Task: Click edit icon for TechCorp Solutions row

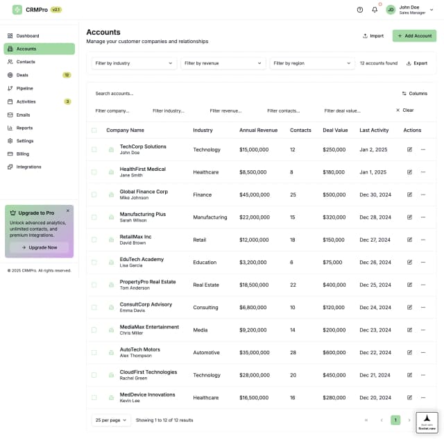Action: coord(409,149)
